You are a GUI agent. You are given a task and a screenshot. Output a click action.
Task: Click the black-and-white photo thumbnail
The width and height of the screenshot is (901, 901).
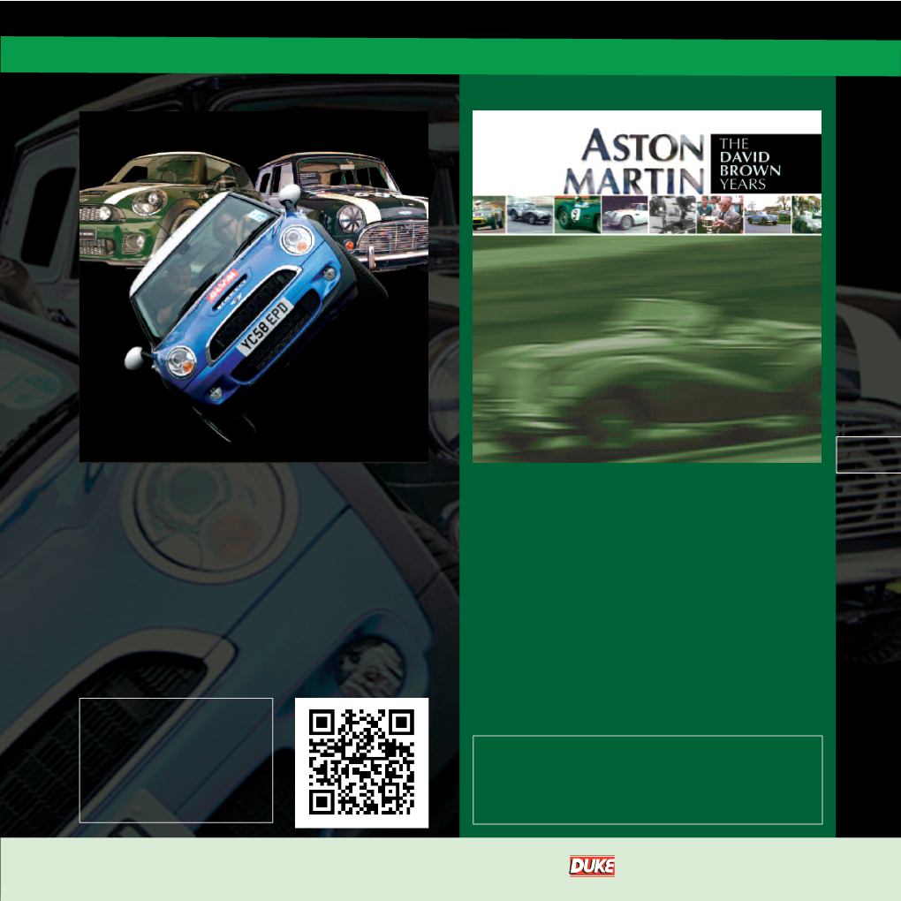[x=672, y=215]
